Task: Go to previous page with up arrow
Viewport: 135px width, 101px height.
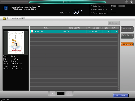Action: tap(52, 93)
